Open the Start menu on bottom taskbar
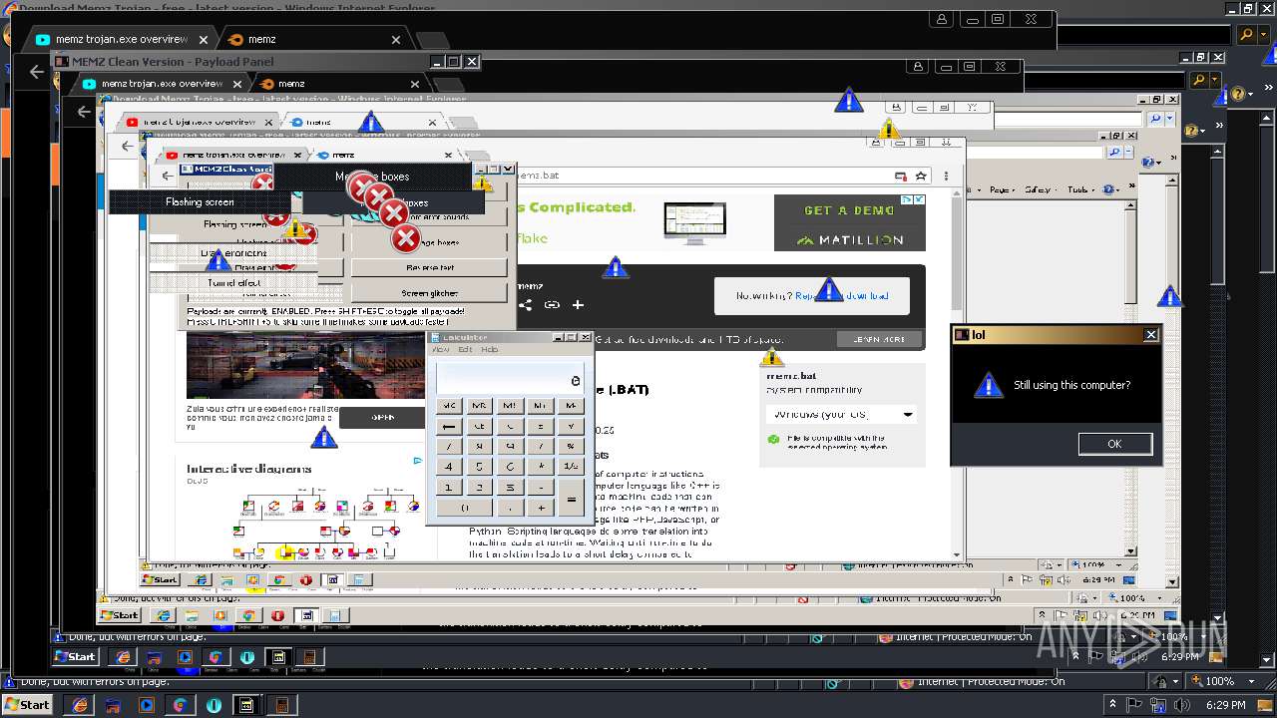Image resolution: width=1277 pixels, height=718 pixels. 28,705
